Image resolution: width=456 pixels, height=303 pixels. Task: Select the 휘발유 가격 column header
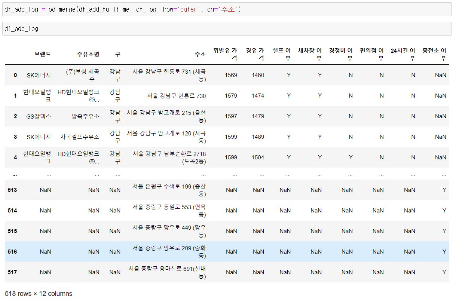pos(225,54)
